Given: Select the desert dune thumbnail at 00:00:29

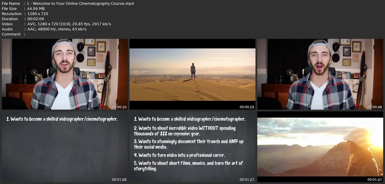Looking at the screenshot, I should (x=192, y=74).
